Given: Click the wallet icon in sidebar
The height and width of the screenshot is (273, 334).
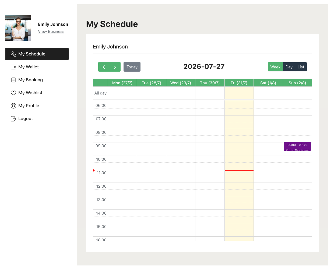Looking at the screenshot, I should [13, 67].
